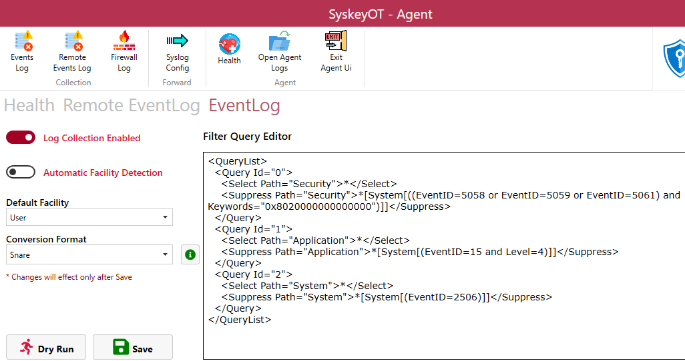This screenshot has height=361, width=685.
Task: Switch to the Health tab
Action: (29, 106)
